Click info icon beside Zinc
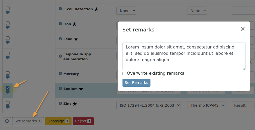 click(x=60, y=104)
